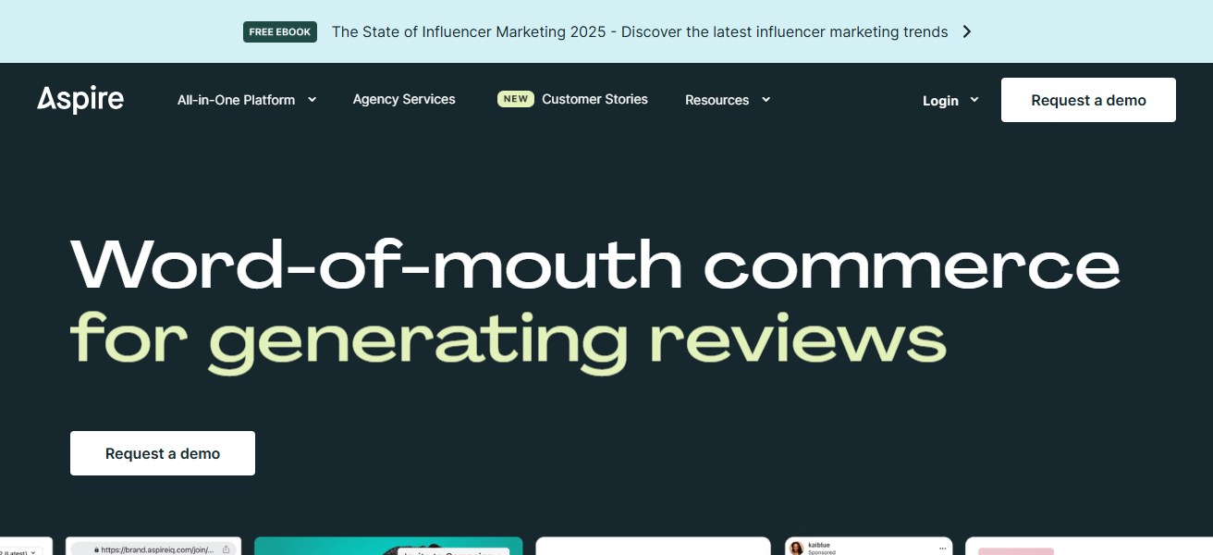
Task: Click the arrow on the ebook banner
Action: [967, 31]
